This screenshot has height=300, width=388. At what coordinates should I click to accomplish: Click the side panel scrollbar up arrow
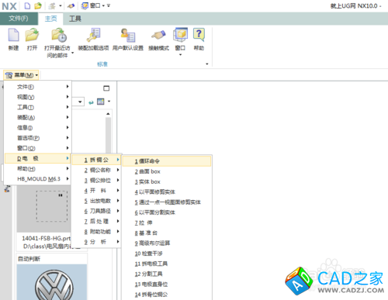click(108, 114)
